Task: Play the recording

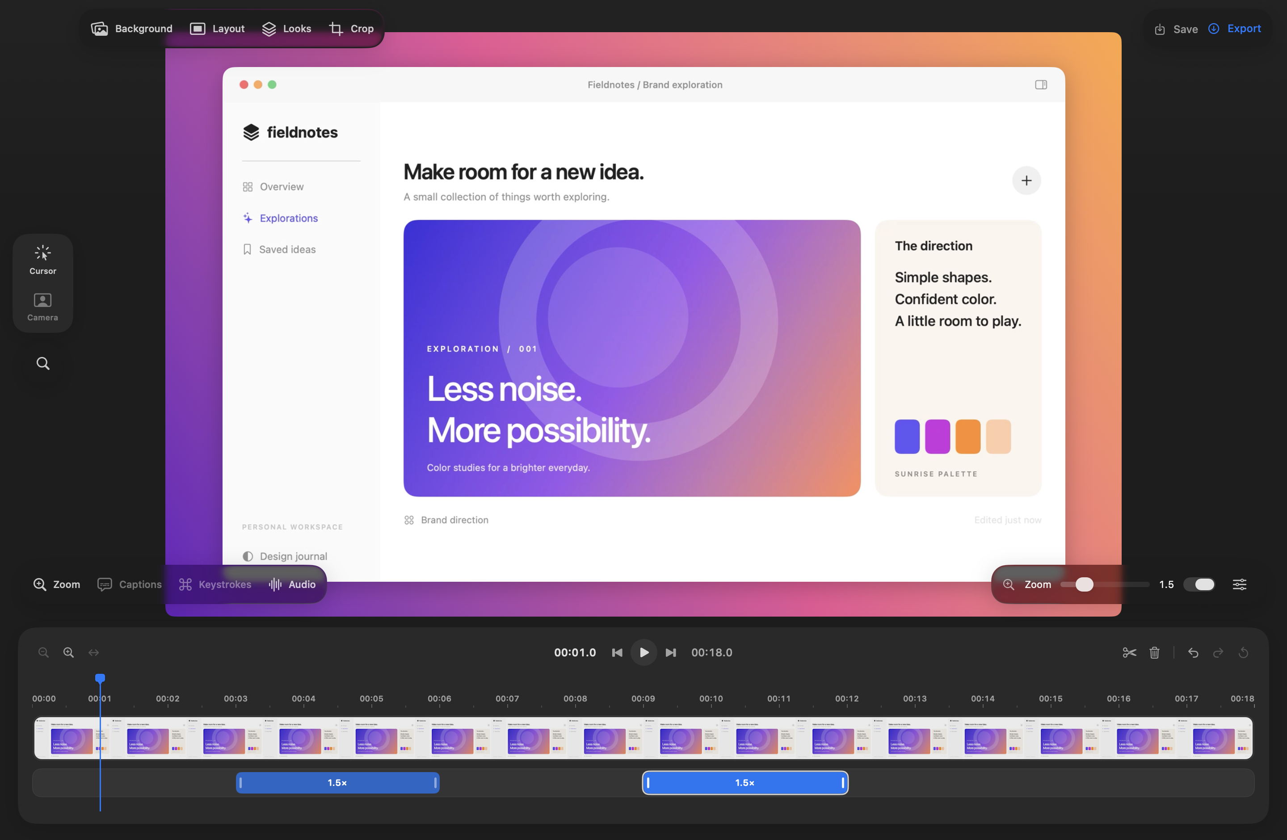Action: pos(643,652)
